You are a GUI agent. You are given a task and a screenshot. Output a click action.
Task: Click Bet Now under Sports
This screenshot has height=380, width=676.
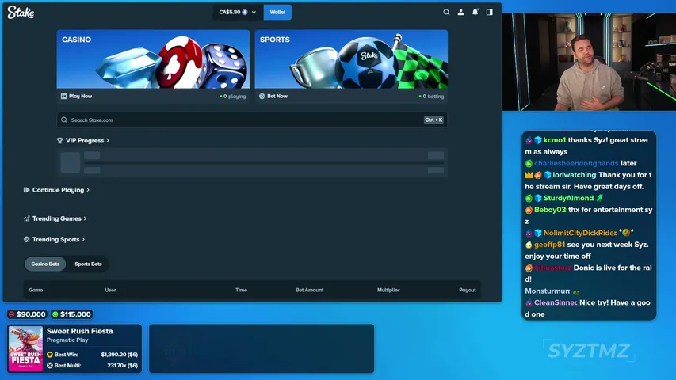pos(277,96)
